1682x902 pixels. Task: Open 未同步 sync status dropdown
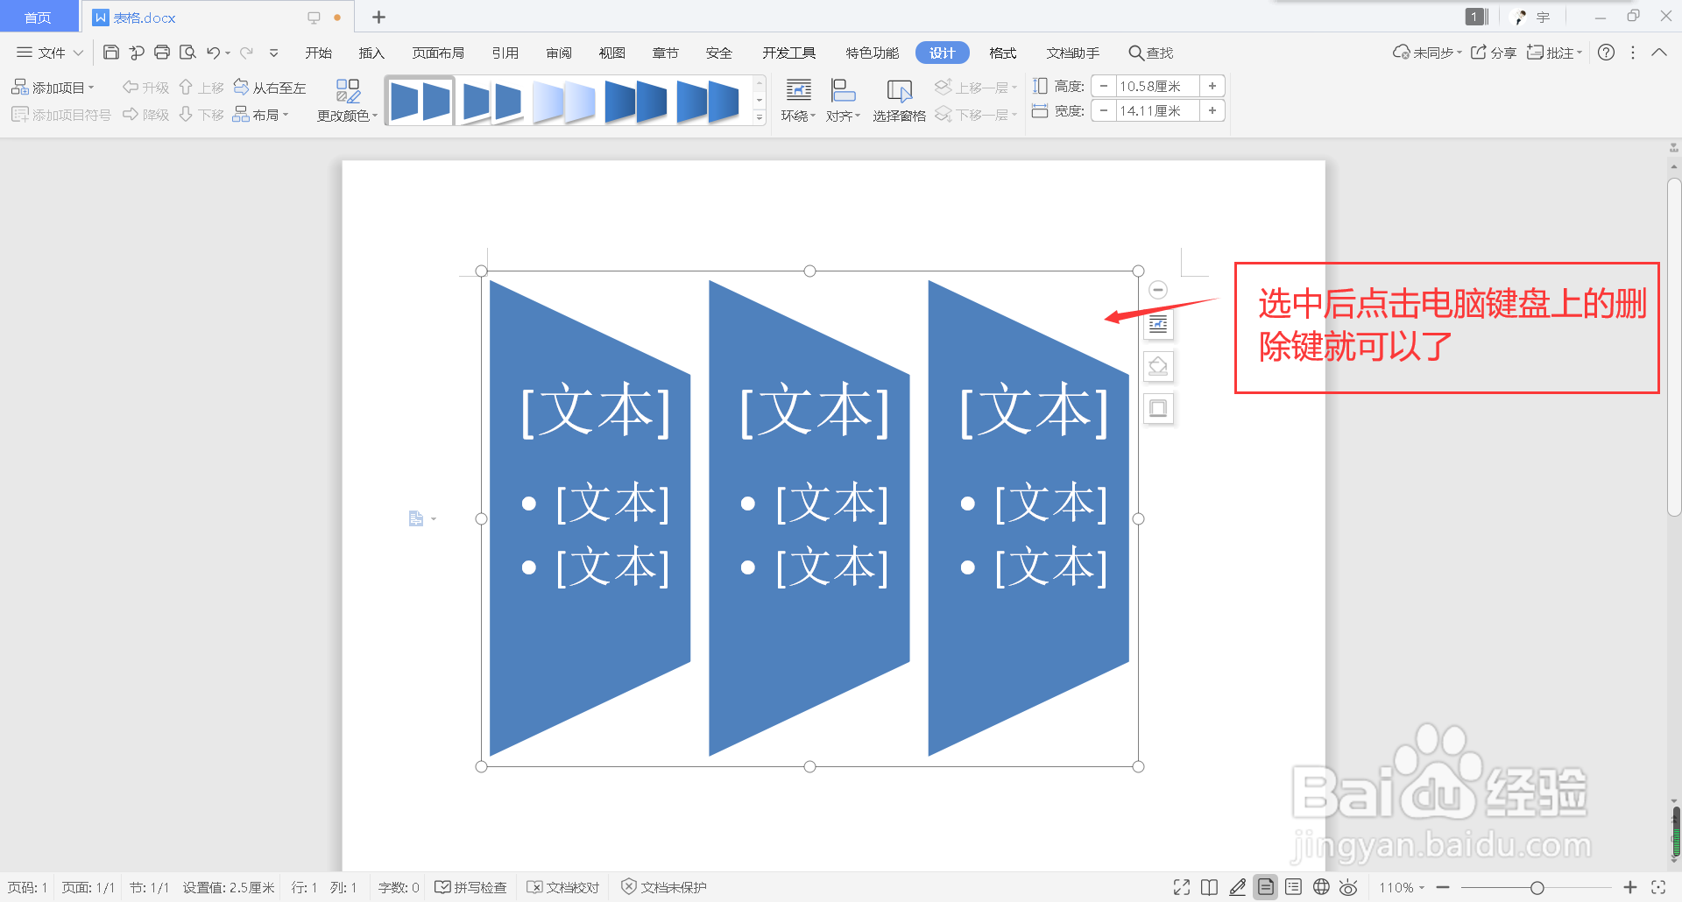pos(1427,53)
